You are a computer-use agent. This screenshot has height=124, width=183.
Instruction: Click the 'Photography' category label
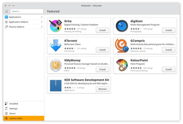[136, 32]
